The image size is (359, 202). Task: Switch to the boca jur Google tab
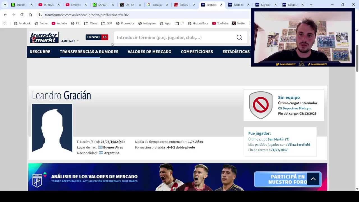coord(157,5)
